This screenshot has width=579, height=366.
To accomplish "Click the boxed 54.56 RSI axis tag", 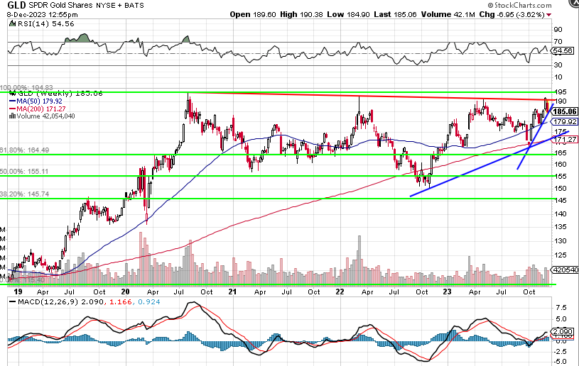I will click(x=563, y=51).
